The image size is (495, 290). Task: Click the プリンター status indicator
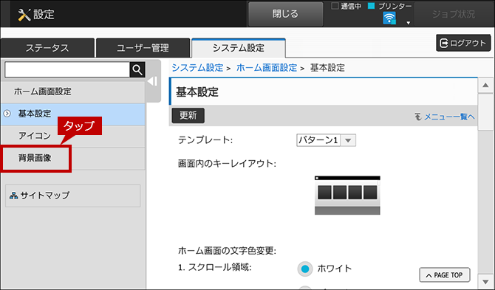click(x=372, y=6)
